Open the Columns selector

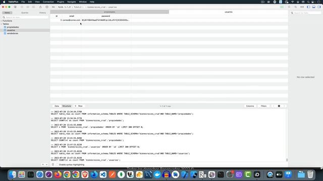pos(250,106)
